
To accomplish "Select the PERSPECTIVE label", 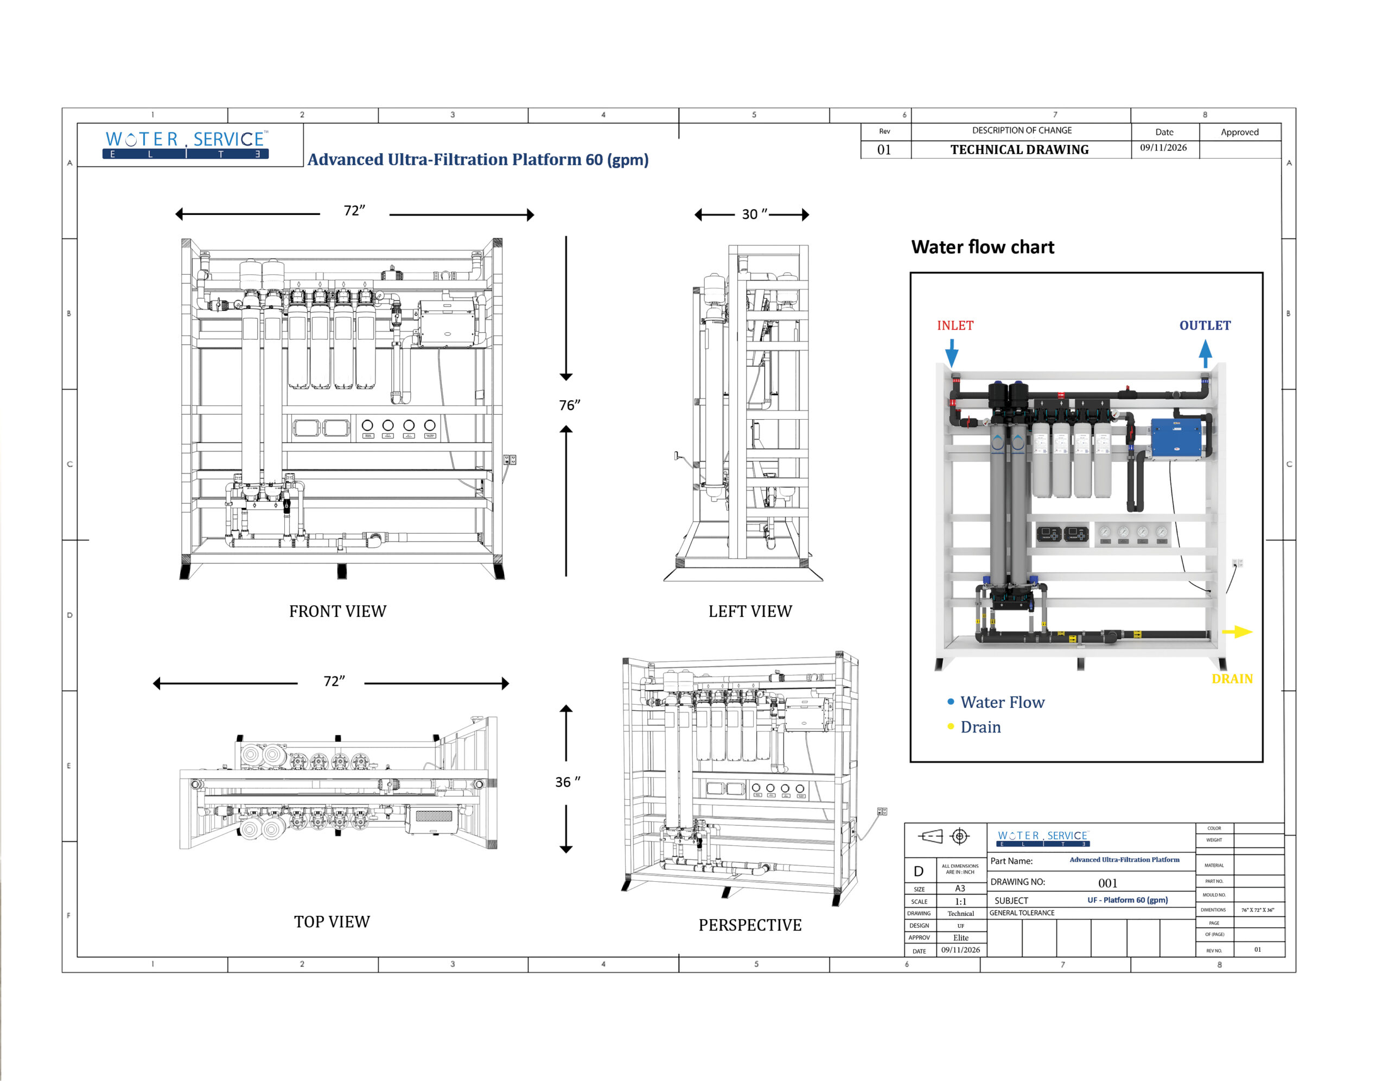I will click(750, 925).
